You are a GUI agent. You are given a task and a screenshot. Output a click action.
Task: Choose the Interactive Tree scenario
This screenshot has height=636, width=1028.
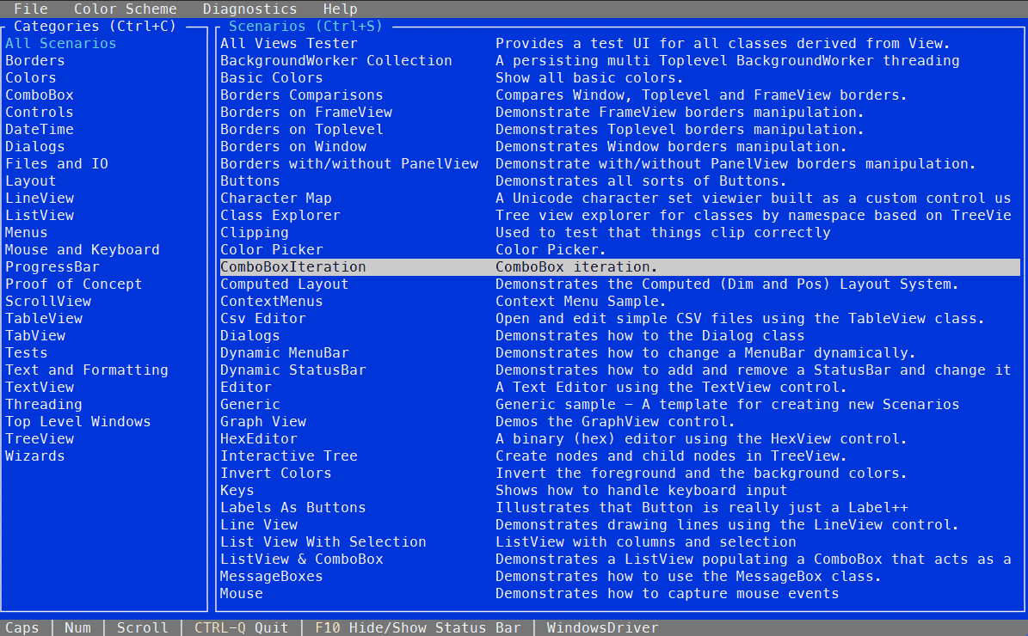288,456
